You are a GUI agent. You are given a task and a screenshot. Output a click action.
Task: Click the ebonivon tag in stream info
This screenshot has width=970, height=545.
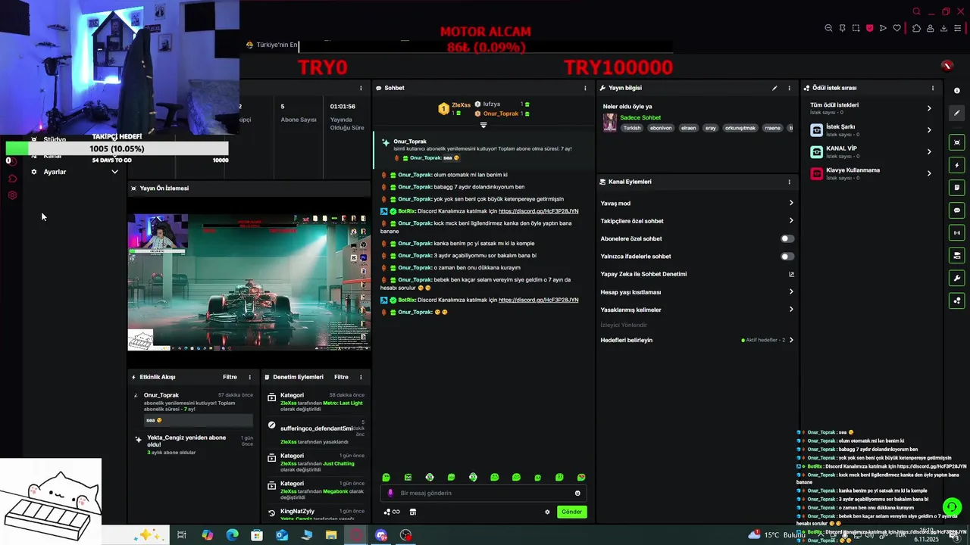[x=661, y=128]
